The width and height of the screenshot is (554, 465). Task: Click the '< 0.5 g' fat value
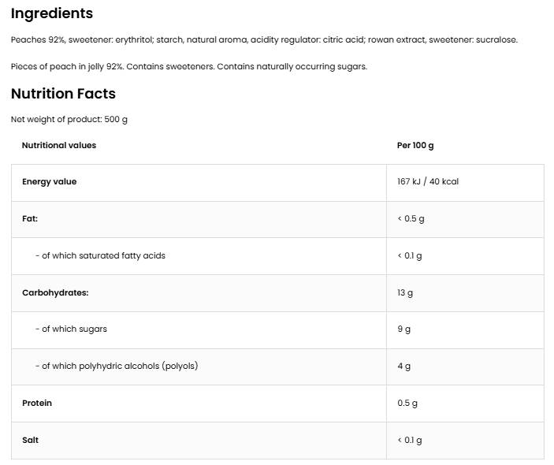coord(411,218)
